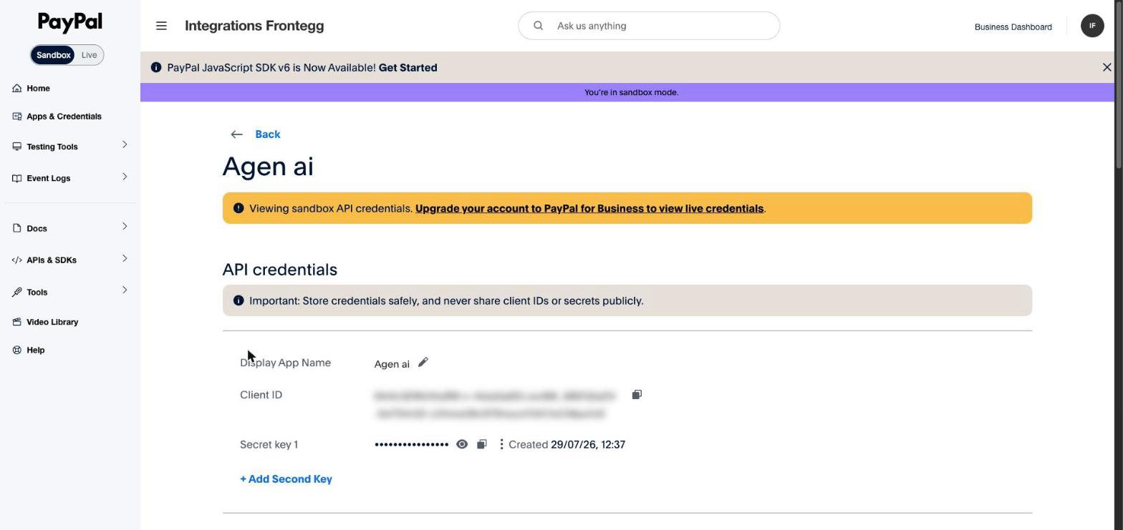
Task: Expand the Testing Tools submenu chevron
Action: click(x=125, y=145)
